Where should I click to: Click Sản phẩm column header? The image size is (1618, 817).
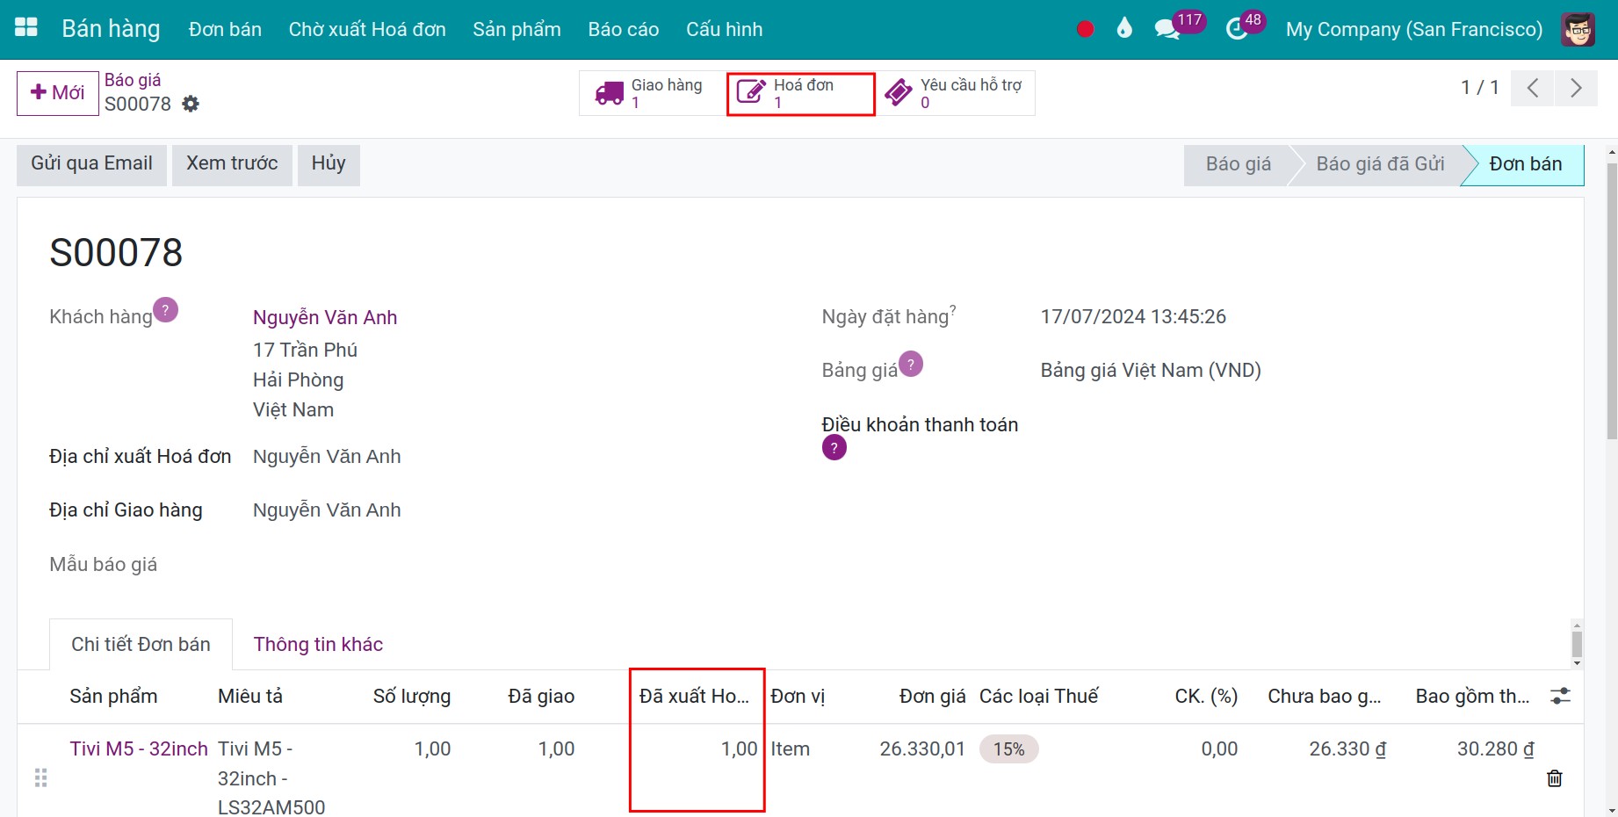tap(113, 697)
